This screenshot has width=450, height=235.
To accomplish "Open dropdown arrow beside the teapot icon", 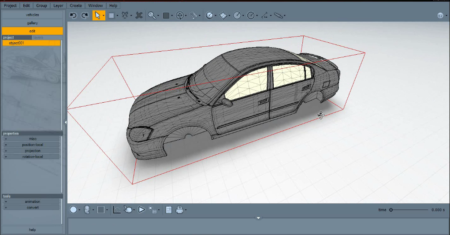I will tap(134, 210).
